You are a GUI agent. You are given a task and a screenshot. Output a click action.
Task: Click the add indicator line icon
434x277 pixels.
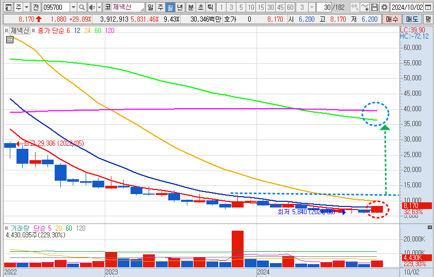click(364, 7)
